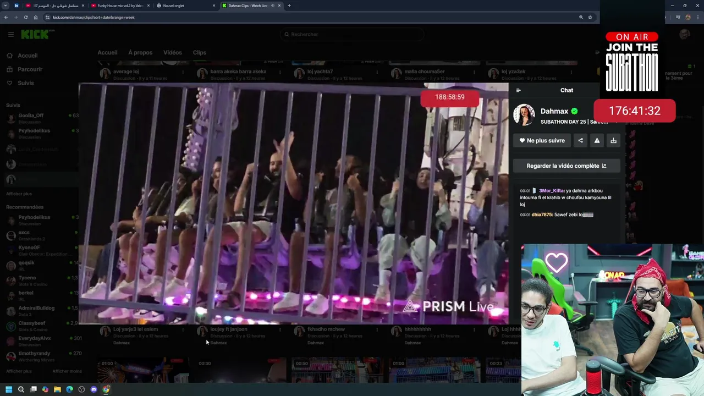Click the clip video player
This screenshot has height=396, width=704.
click(x=294, y=204)
